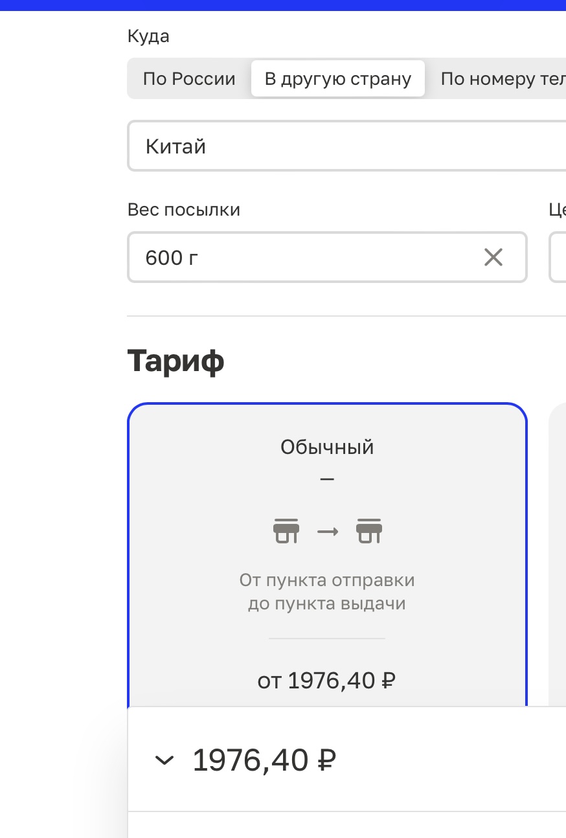The image size is (566, 838).
Task: Expand price details with the chevron
Action: 164,760
